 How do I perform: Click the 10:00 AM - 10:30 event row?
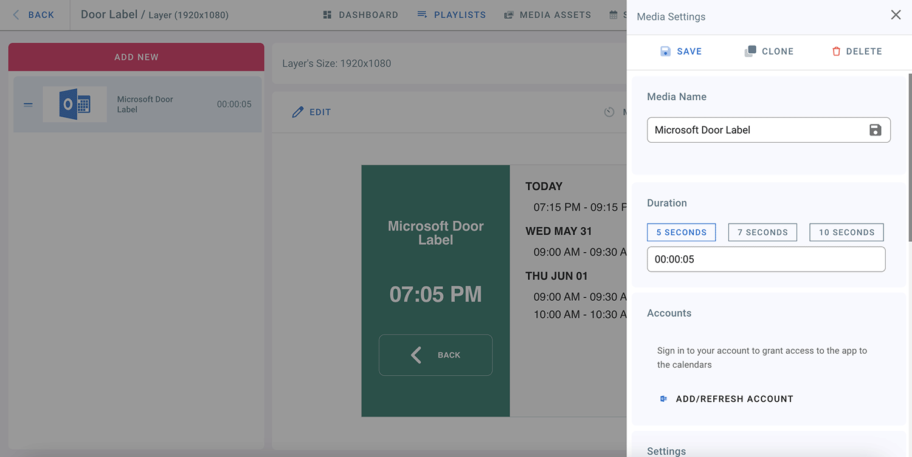click(580, 315)
